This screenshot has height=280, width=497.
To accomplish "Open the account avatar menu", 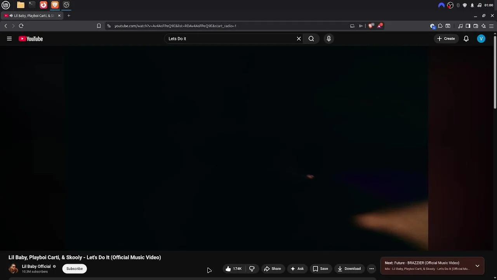I will click(x=481, y=38).
